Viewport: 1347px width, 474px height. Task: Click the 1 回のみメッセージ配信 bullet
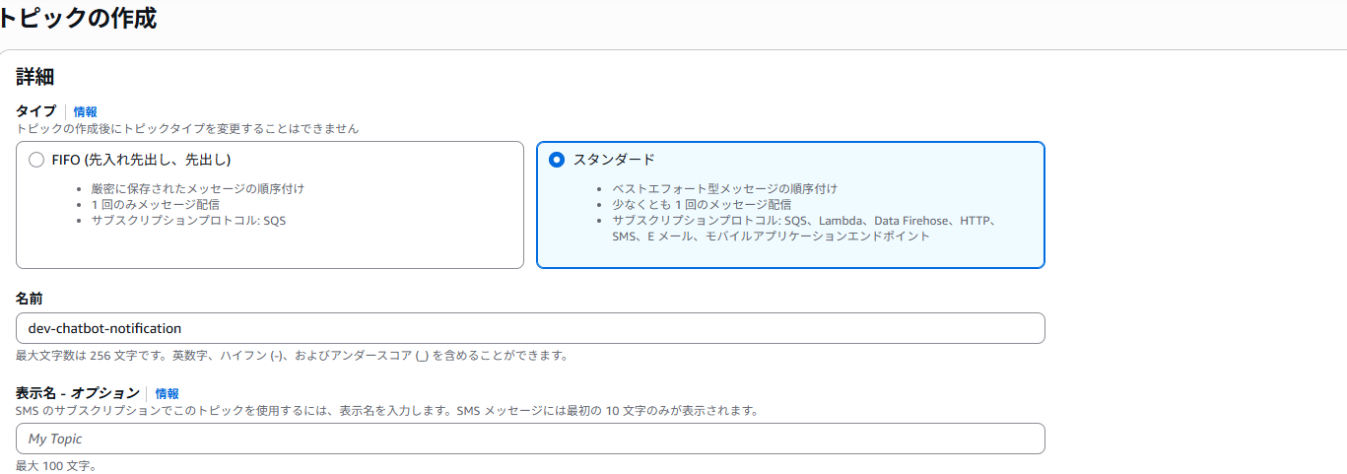tap(155, 205)
